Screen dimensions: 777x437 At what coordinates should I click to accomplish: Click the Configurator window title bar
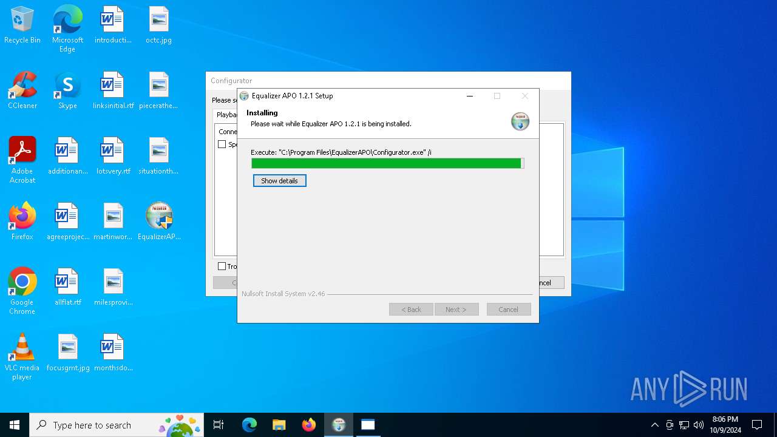click(388, 81)
